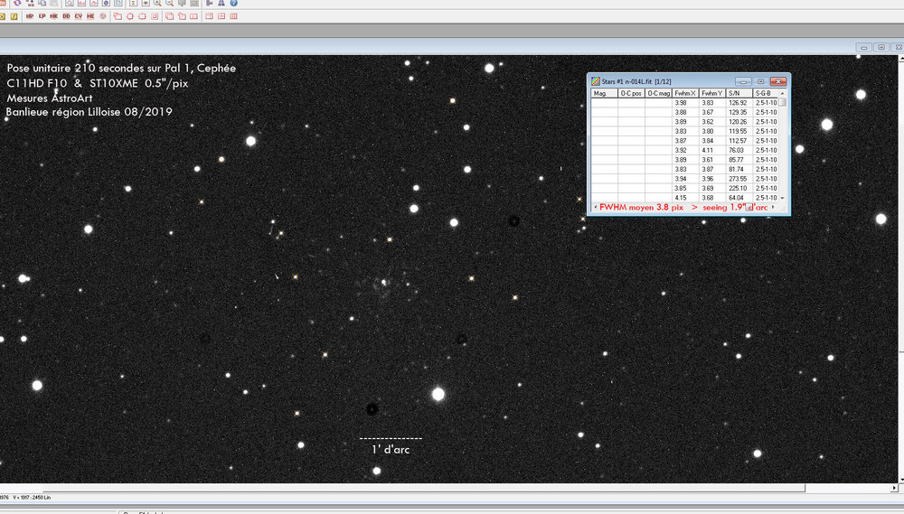This screenshot has width=904, height=514.
Task: Select the cell with S/N 76.03
Action: [739, 150]
